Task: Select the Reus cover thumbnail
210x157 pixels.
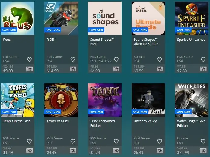Action: tap(18, 18)
